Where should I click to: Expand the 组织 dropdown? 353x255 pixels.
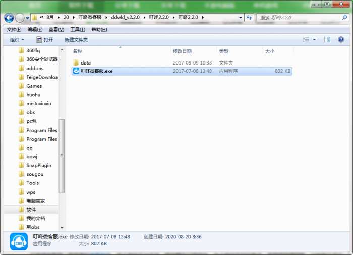[17, 40]
